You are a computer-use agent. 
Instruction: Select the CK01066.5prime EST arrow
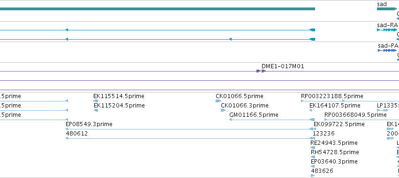point(218,101)
